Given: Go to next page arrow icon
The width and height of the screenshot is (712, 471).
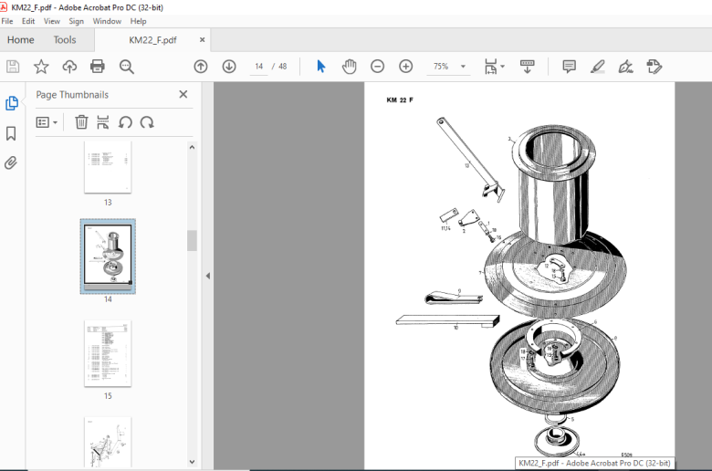Looking at the screenshot, I should tap(229, 67).
